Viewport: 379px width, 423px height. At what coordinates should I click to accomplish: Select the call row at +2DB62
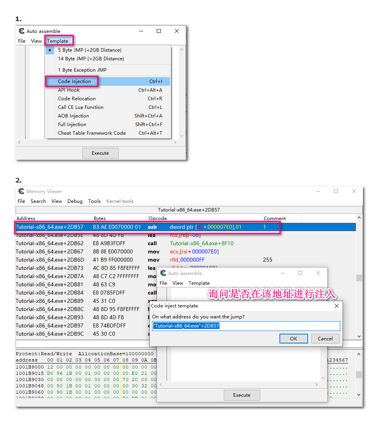coord(186,243)
